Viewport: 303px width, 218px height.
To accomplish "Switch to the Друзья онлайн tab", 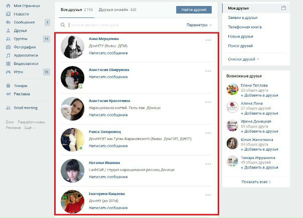I will click(117, 9).
